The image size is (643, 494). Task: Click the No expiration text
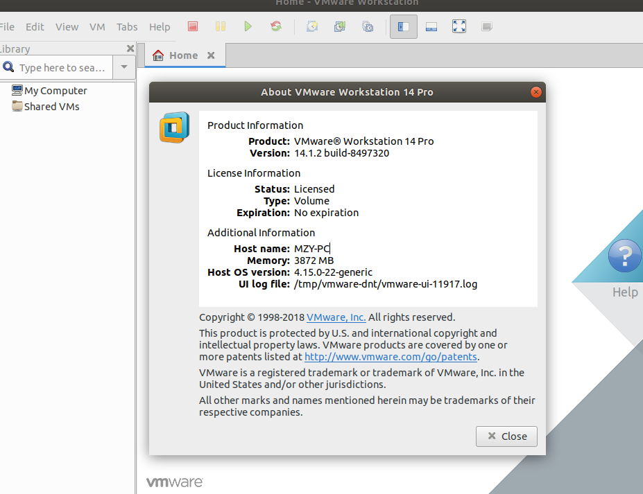pyautogui.click(x=326, y=213)
